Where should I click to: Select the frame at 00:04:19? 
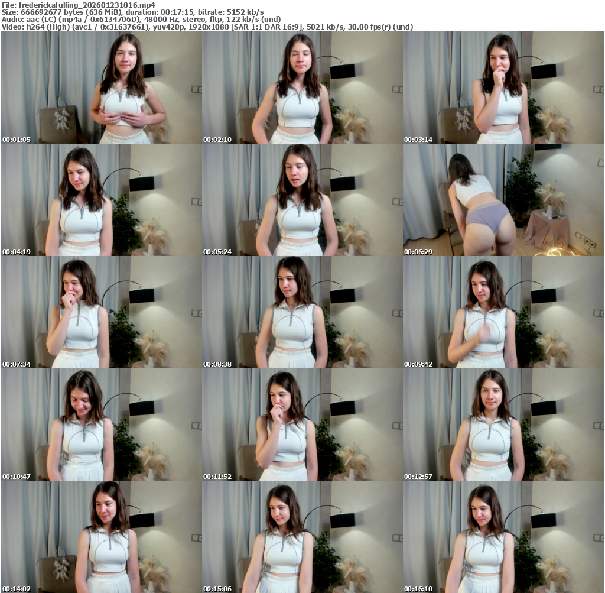[x=102, y=200]
